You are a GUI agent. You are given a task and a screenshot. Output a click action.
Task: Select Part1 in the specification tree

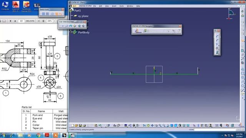click(78, 10)
